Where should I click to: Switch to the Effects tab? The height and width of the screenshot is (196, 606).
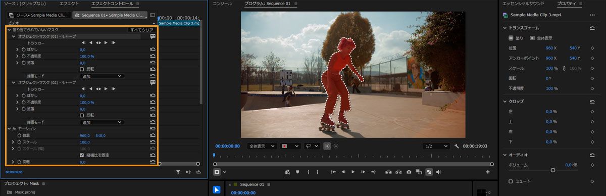click(69, 4)
